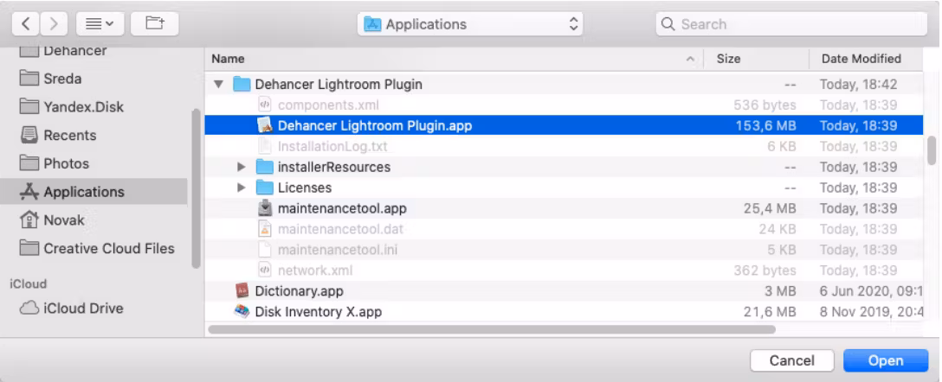Click the maintenancetool.app icon
Image resolution: width=942 pixels, height=382 pixels.
click(265, 208)
